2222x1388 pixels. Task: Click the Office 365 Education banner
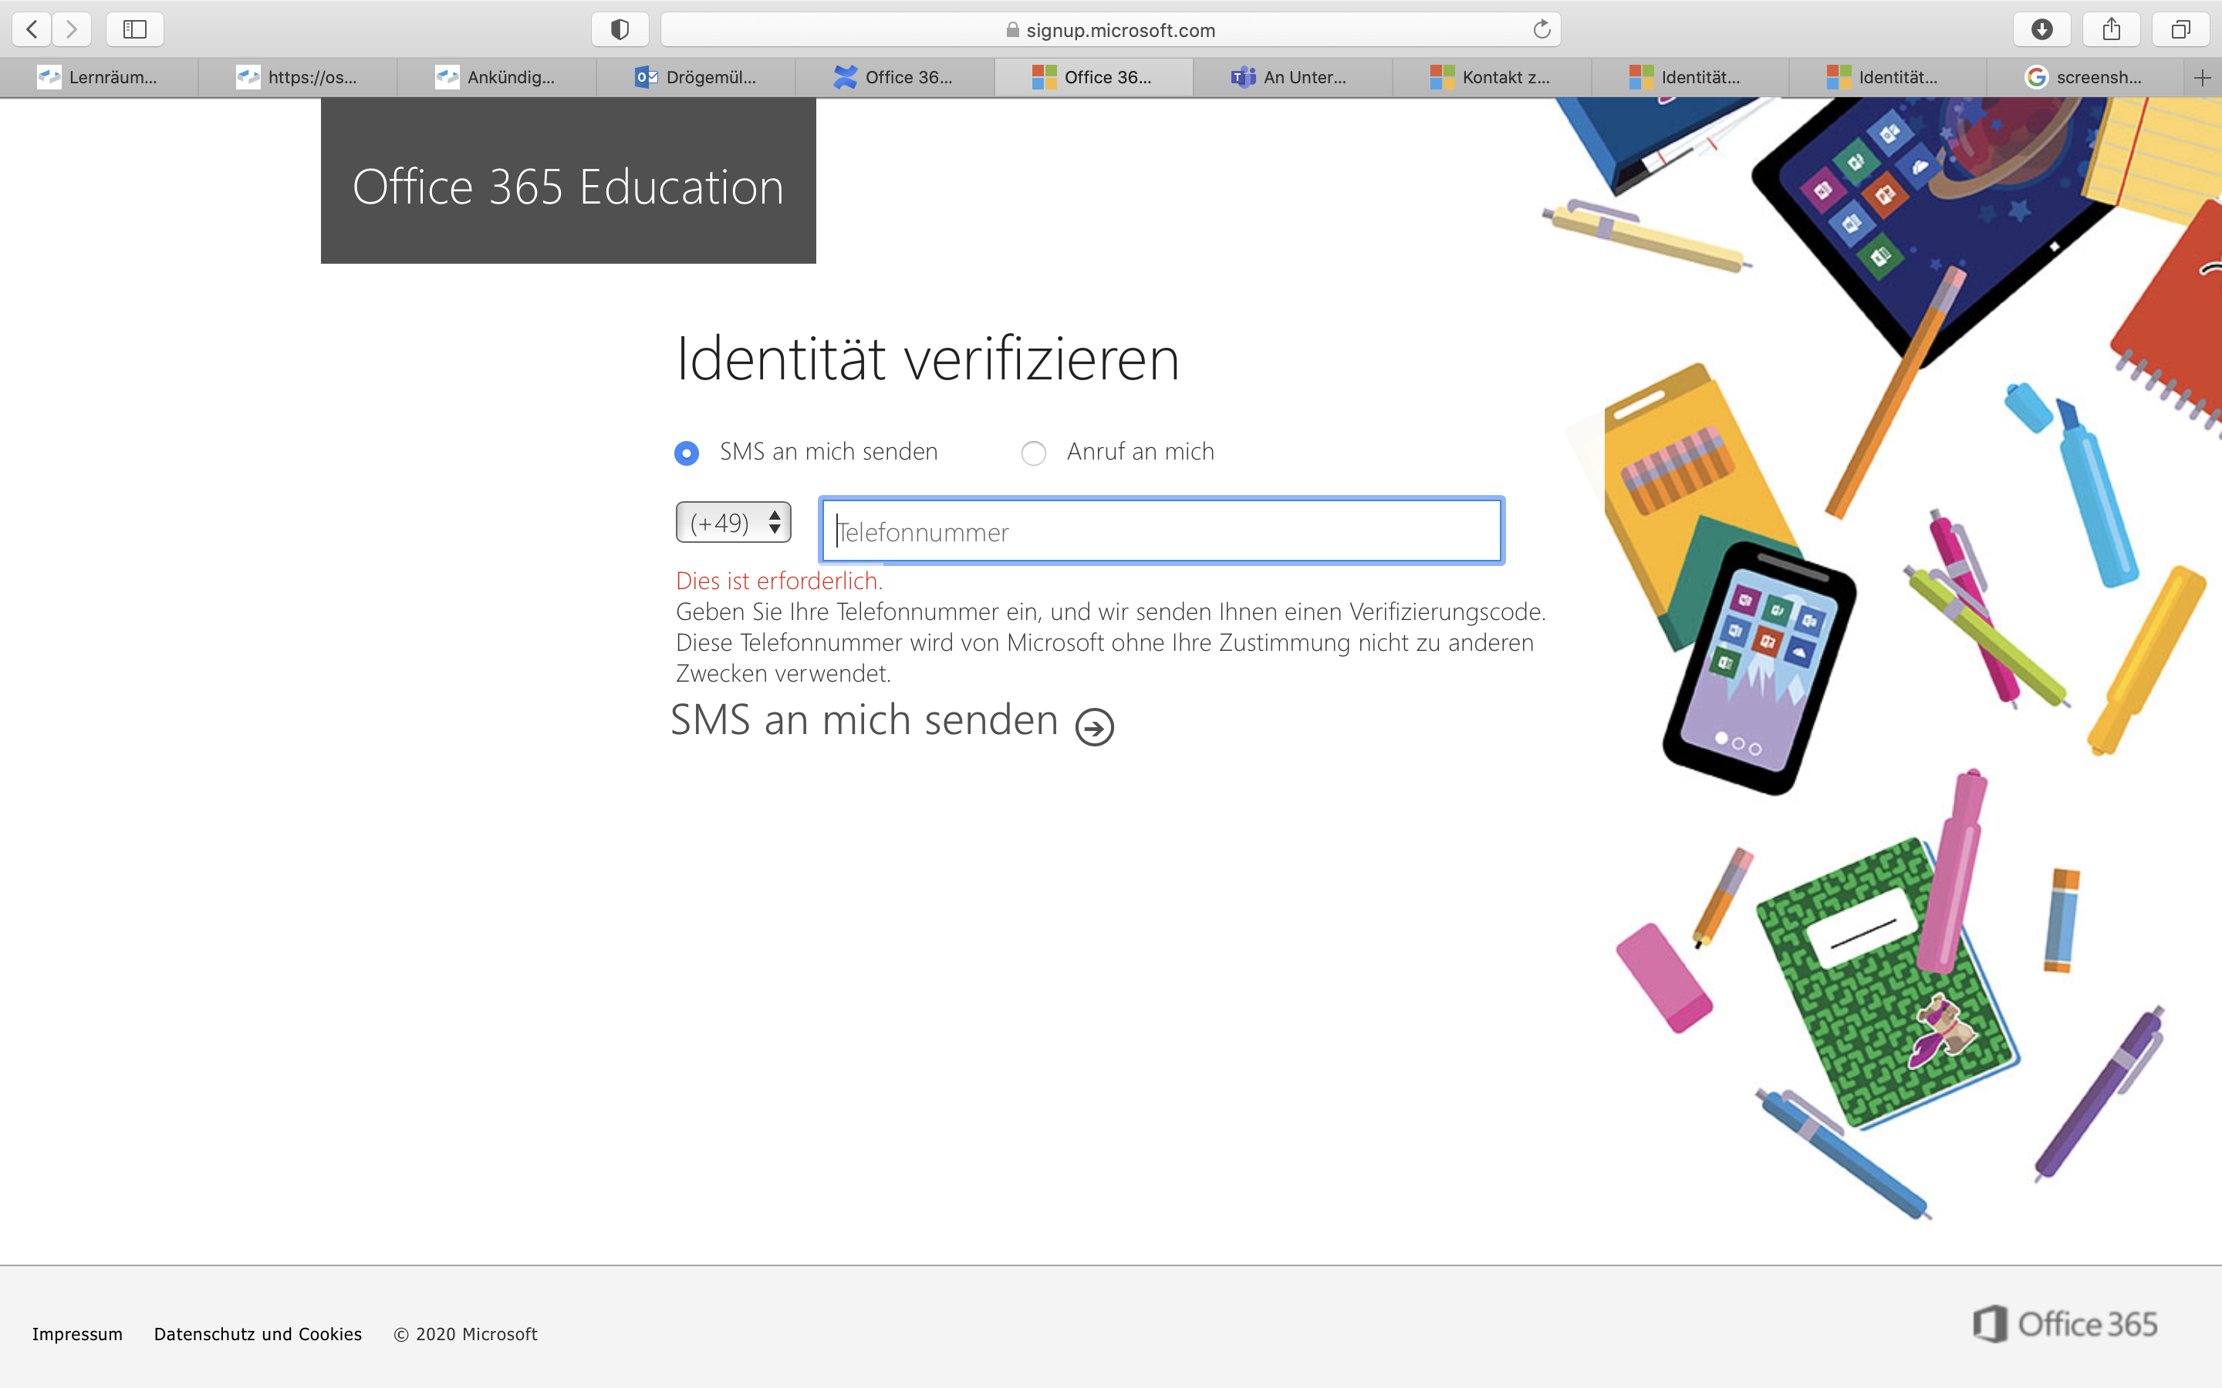coord(569,181)
